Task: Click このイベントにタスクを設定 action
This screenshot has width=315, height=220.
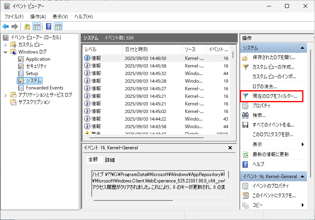Action: [274, 196]
